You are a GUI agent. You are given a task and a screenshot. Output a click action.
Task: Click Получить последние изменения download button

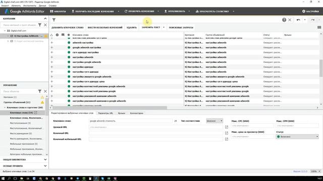92,11
